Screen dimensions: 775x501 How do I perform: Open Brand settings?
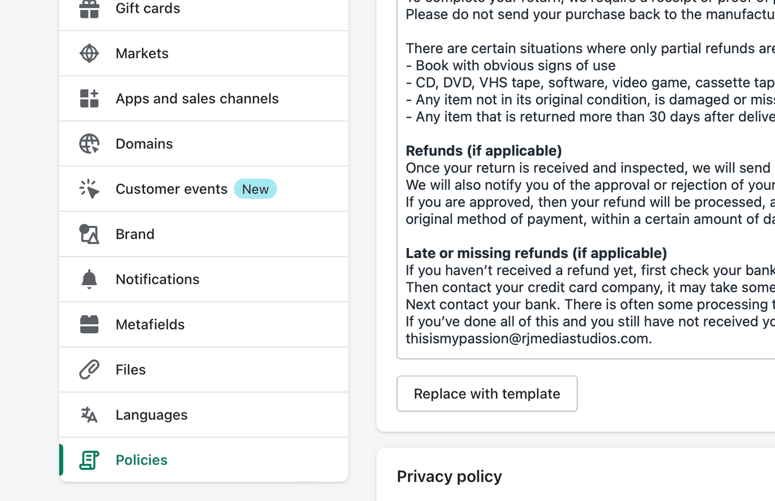[204, 234]
